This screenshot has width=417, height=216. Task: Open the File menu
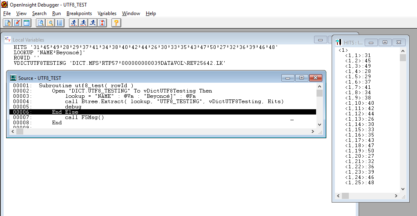coord(7,13)
